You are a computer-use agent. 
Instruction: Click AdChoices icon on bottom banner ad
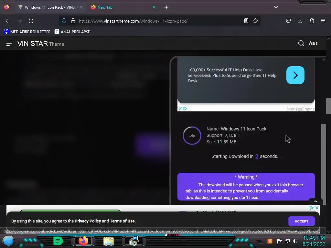pos(312,208)
